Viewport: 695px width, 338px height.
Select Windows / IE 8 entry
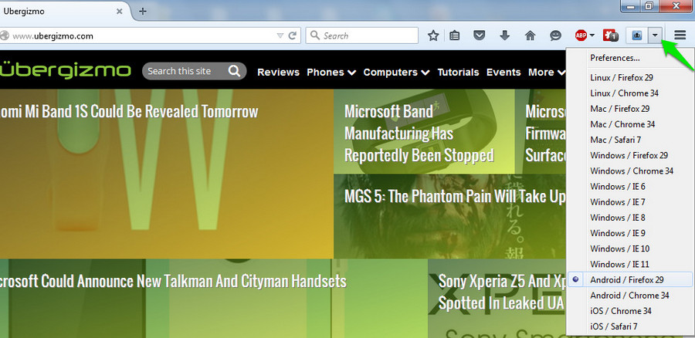(630, 218)
